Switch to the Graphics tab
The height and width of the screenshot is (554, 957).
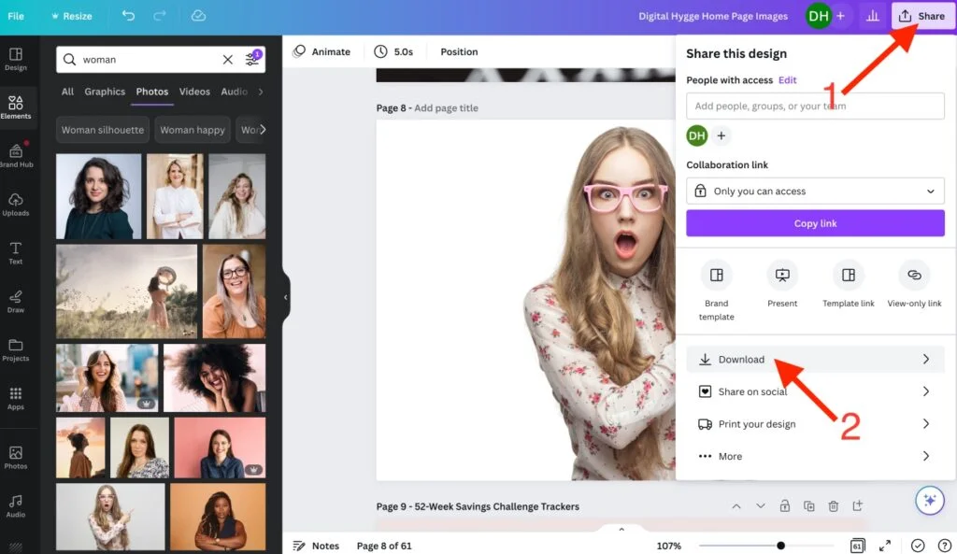[x=105, y=92]
